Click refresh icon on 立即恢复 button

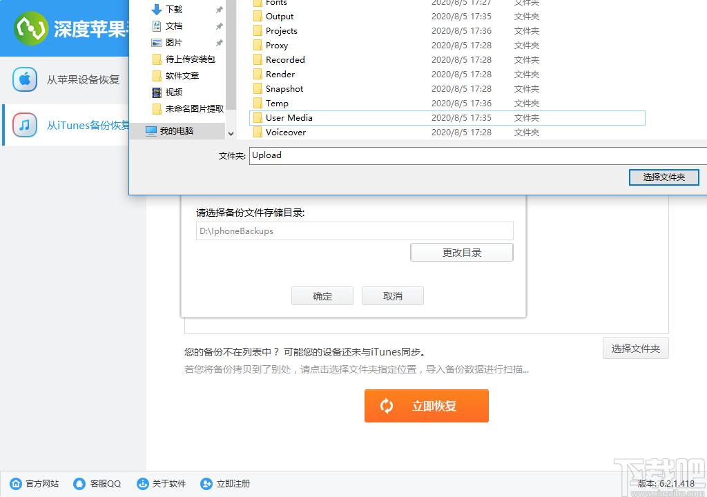point(387,406)
